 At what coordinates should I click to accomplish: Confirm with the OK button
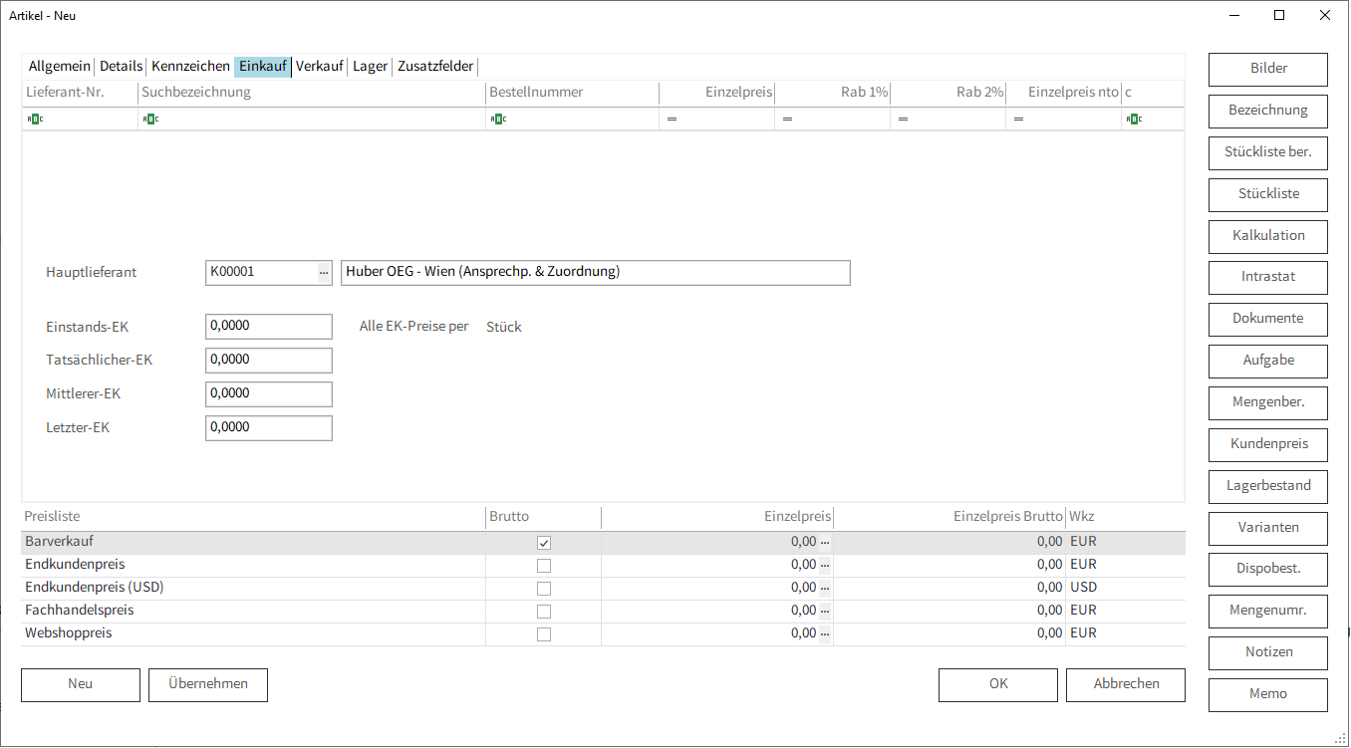[998, 684]
